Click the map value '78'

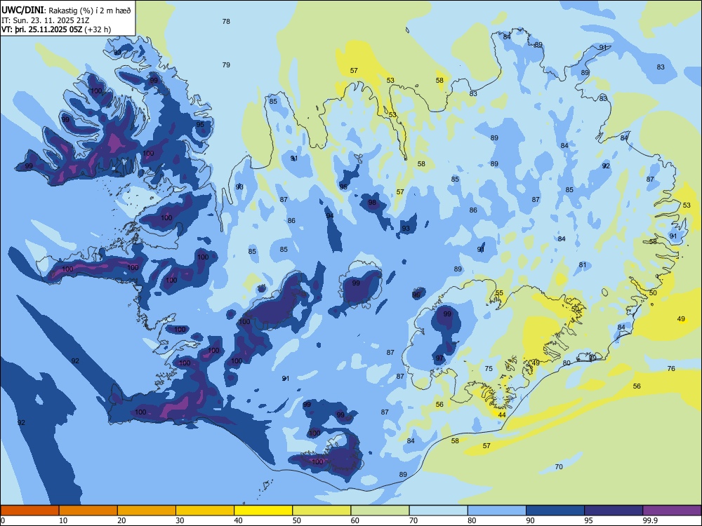pyautogui.click(x=226, y=22)
